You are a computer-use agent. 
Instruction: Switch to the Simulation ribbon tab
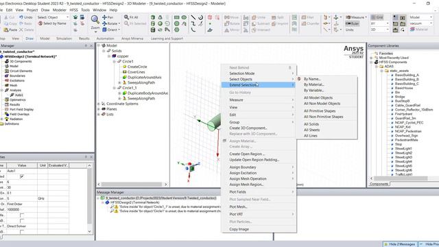click(x=64, y=38)
